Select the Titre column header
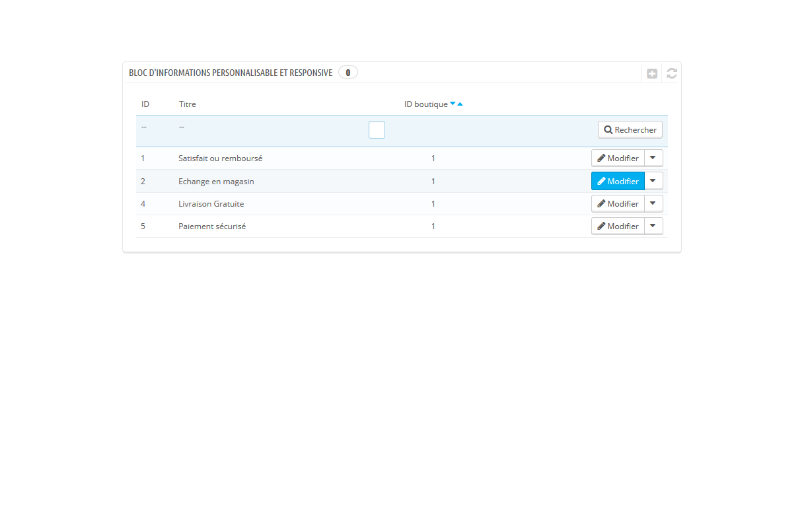The image size is (806, 515). [x=187, y=104]
